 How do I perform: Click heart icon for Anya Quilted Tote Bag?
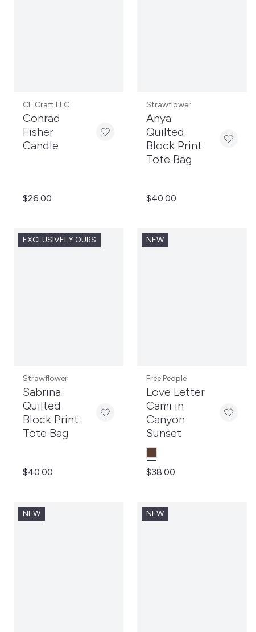pyautogui.click(x=229, y=139)
